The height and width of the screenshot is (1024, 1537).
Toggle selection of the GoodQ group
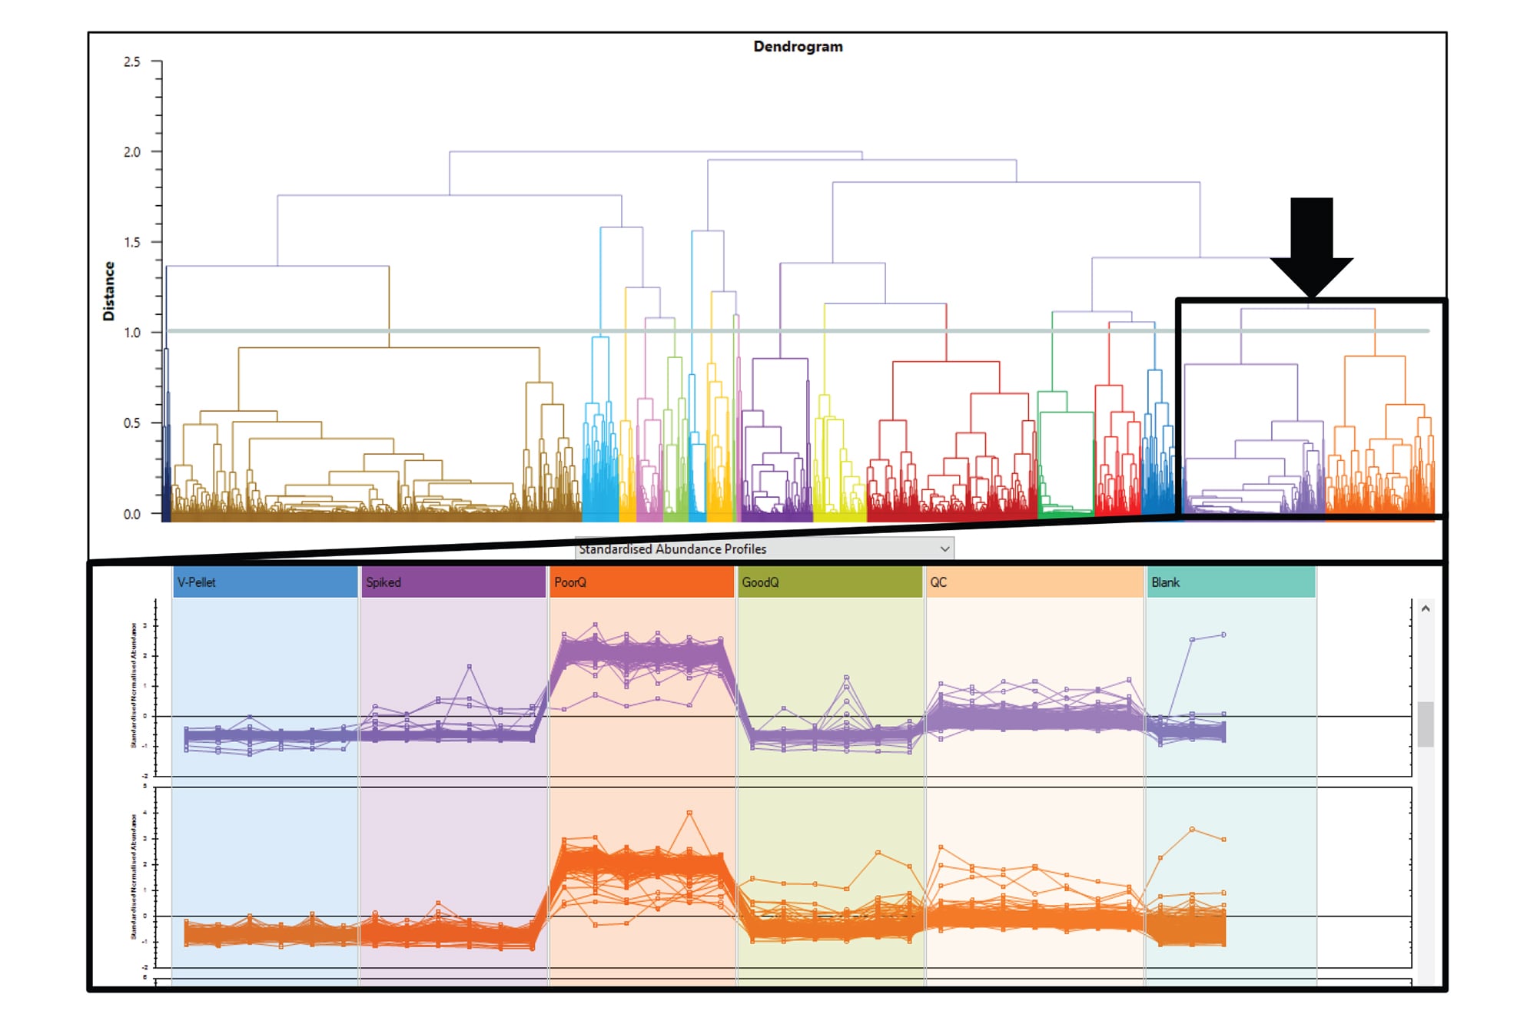(830, 582)
